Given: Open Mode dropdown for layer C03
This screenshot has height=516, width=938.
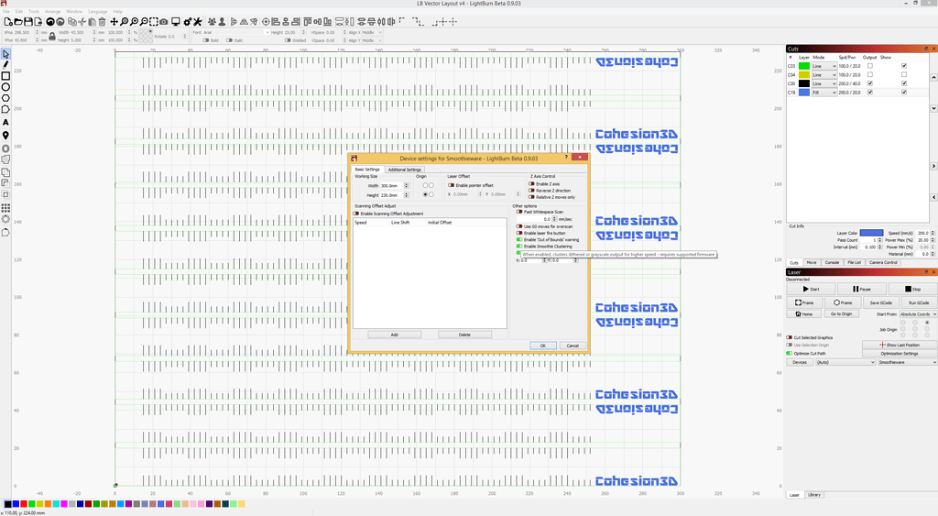Looking at the screenshot, I should (x=823, y=66).
